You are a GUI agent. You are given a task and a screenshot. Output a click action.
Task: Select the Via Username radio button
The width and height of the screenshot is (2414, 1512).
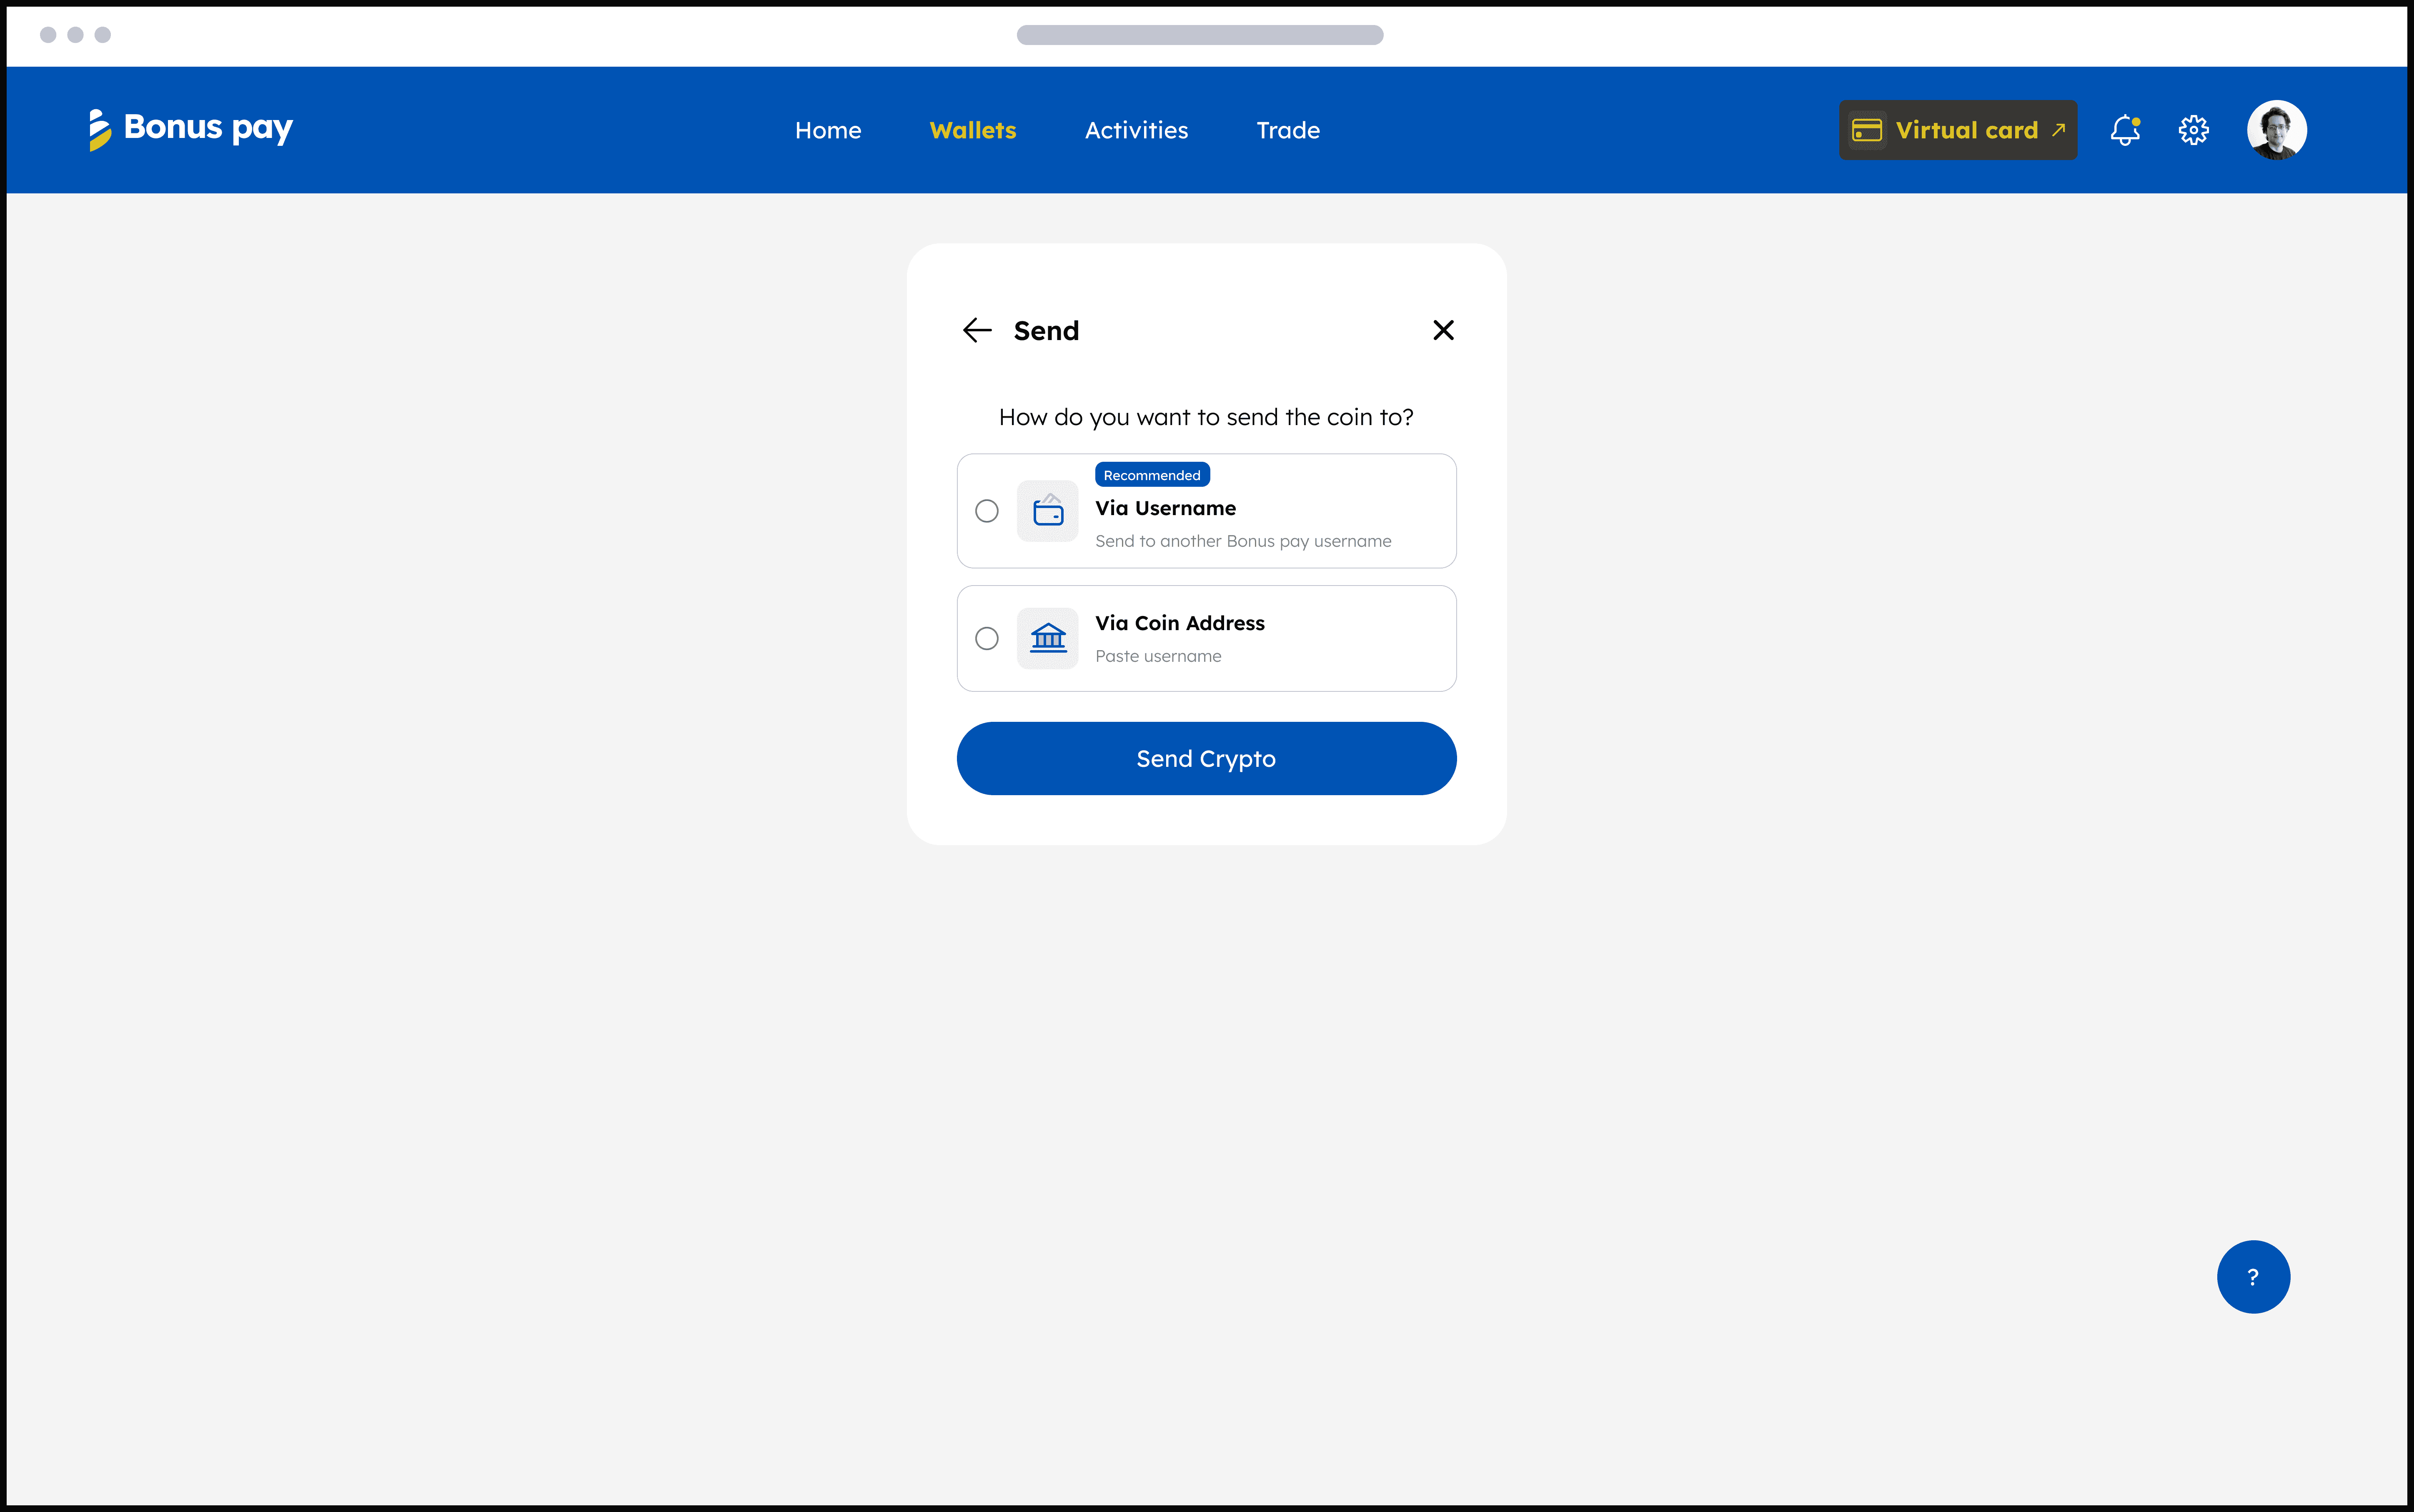[987, 511]
